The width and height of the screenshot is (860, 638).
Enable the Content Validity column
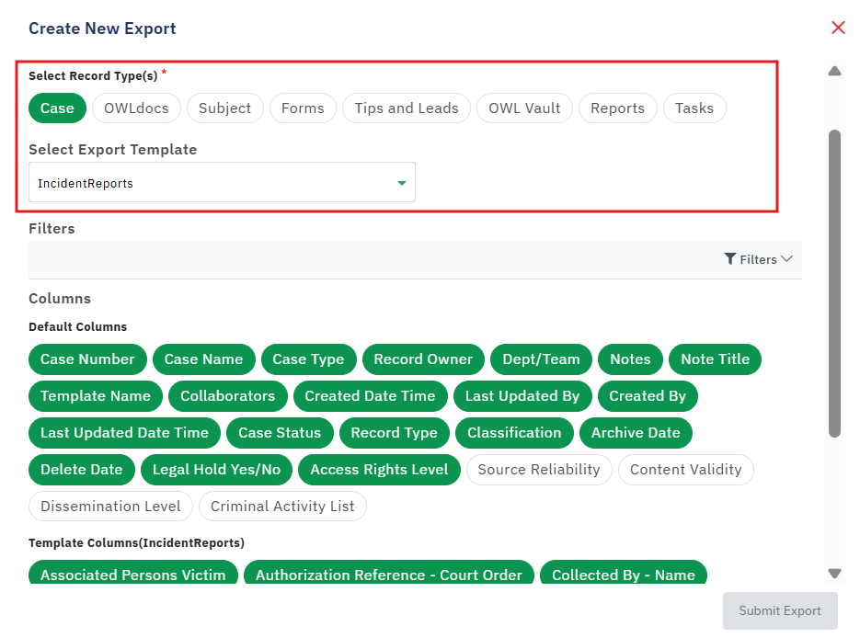point(685,469)
